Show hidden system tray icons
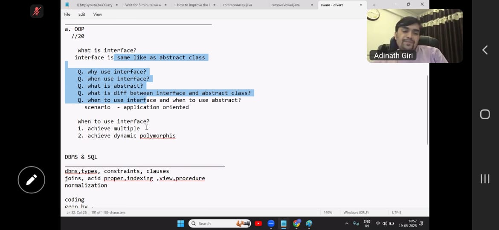This screenshot has width=499, height=230. pyautogui.click(x=347, y=224)
